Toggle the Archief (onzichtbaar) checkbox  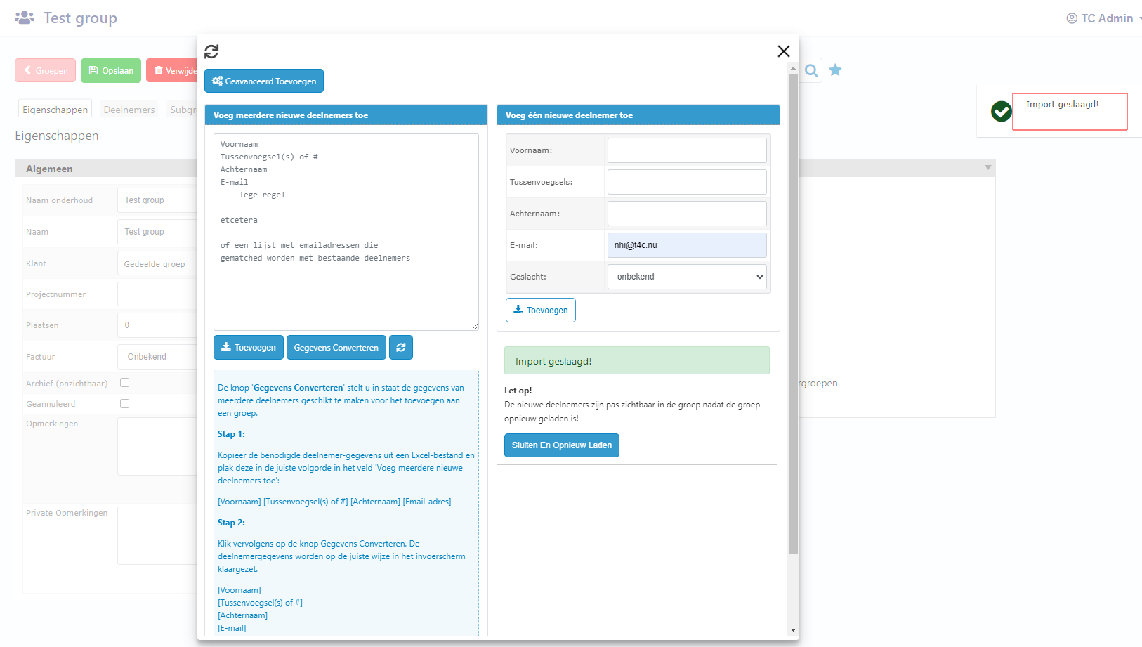pyautogui.click(x=124, y=383)
